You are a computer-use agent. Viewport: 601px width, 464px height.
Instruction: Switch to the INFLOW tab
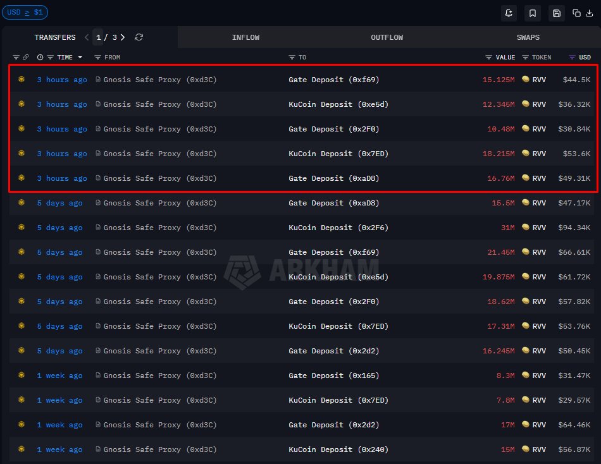coord(245,37)
